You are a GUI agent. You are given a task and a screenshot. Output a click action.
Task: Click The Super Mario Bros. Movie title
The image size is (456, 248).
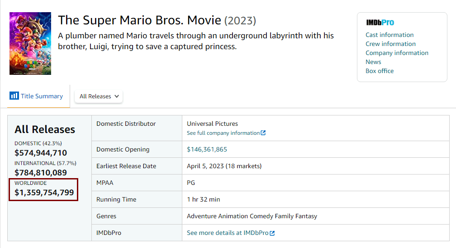pyautogui.click(x=139, y=20)
